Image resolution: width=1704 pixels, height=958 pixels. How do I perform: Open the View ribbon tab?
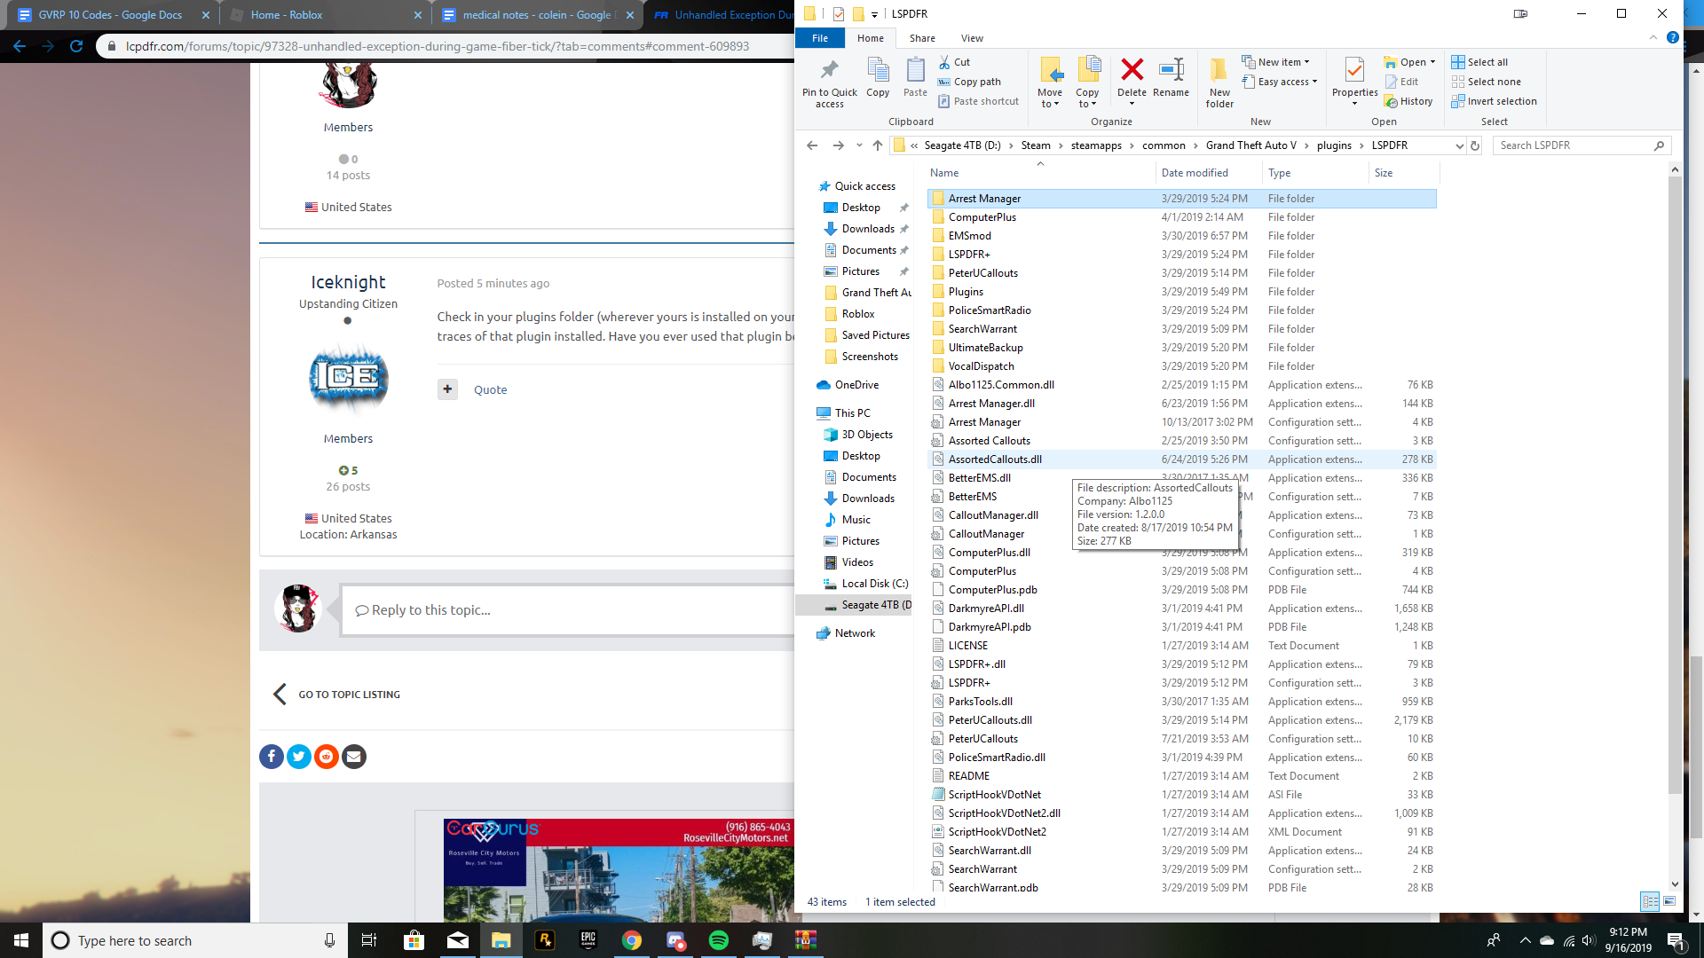(972, 38)
